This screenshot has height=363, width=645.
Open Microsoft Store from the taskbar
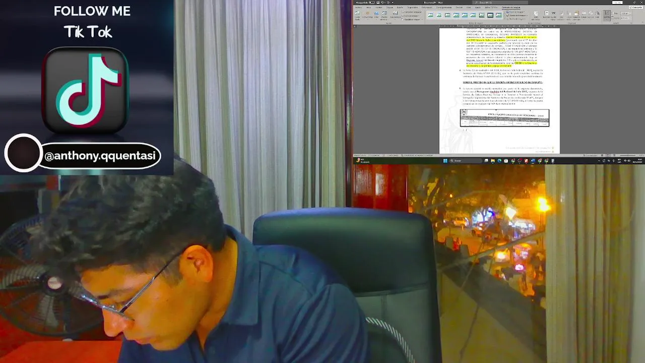pos(506,161)
